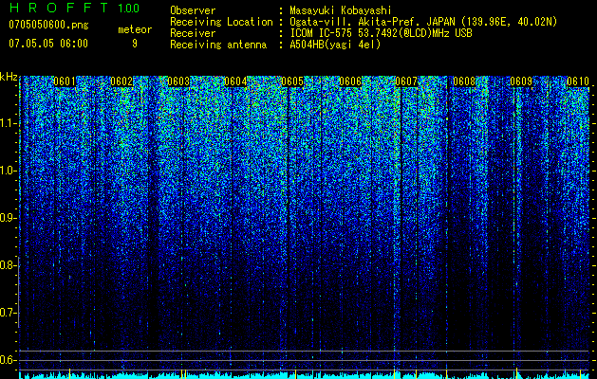Click the 0608 time marker label

[x=463, y=81]
